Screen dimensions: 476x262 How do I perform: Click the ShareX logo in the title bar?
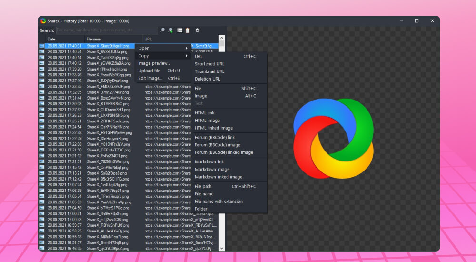pos(43,21)
